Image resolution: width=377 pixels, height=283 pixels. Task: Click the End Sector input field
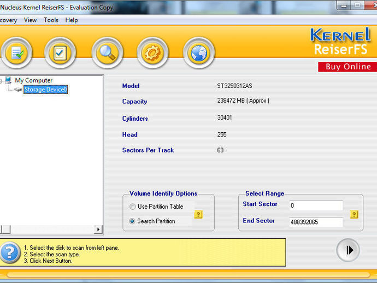(x=316, y=222)
